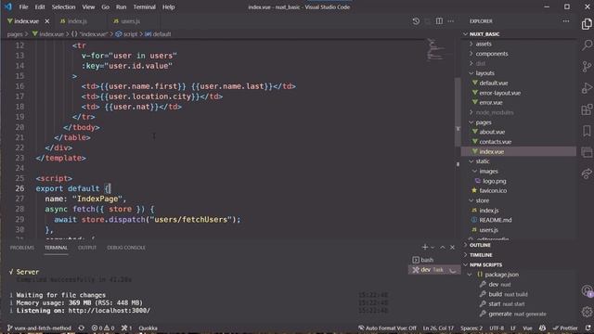Open errors and warnings count in status bar
The image size is (594, 334).
(103, 328)
